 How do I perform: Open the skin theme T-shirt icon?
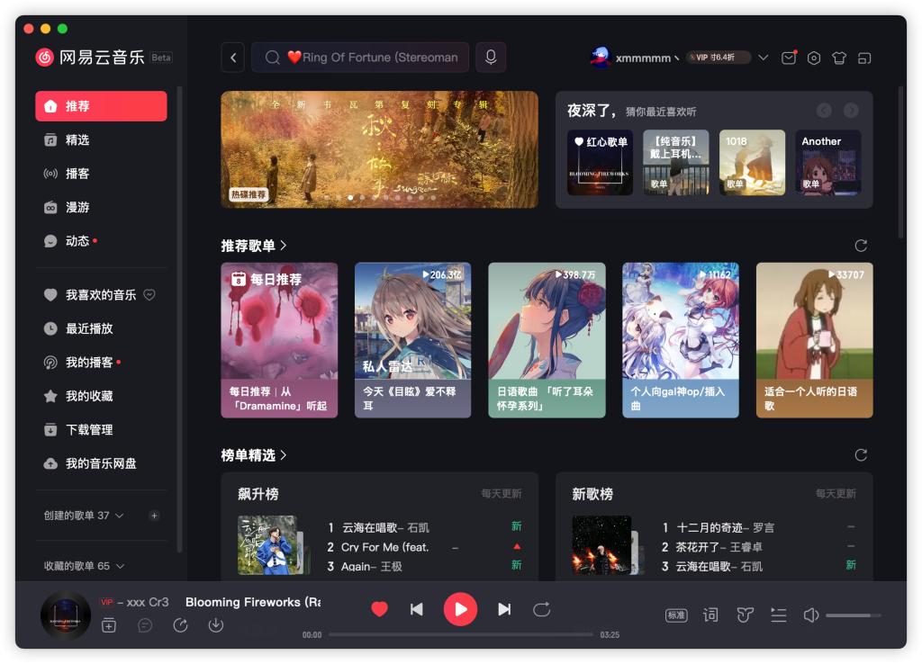point(839,58)
